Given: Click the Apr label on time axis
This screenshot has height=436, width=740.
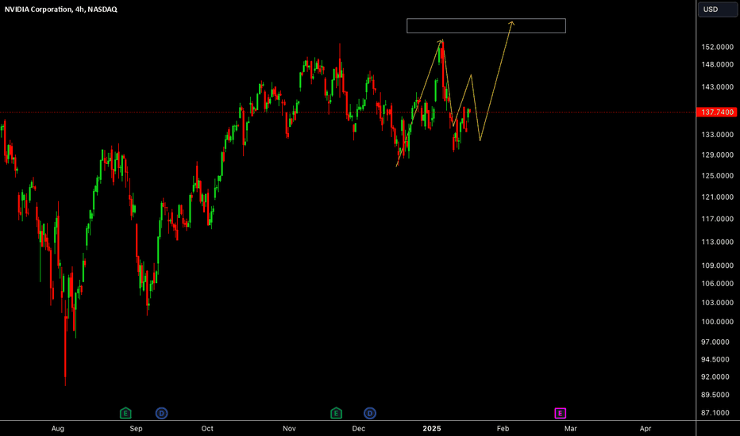Looking at the screenshot, I should 646,428.
